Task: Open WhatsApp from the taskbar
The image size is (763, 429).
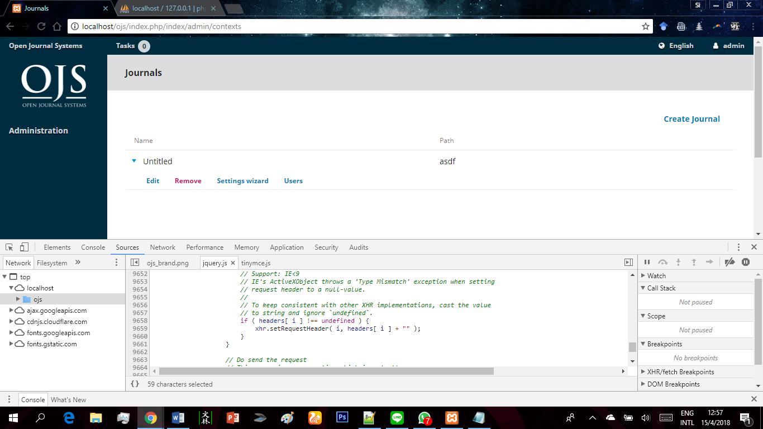Action: tap(425, 417)
